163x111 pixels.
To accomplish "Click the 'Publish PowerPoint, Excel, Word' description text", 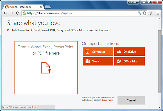I will pos(60,30).
